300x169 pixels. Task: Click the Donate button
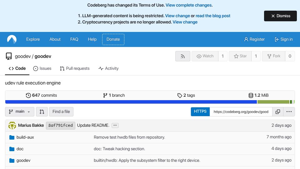[113, 39]
